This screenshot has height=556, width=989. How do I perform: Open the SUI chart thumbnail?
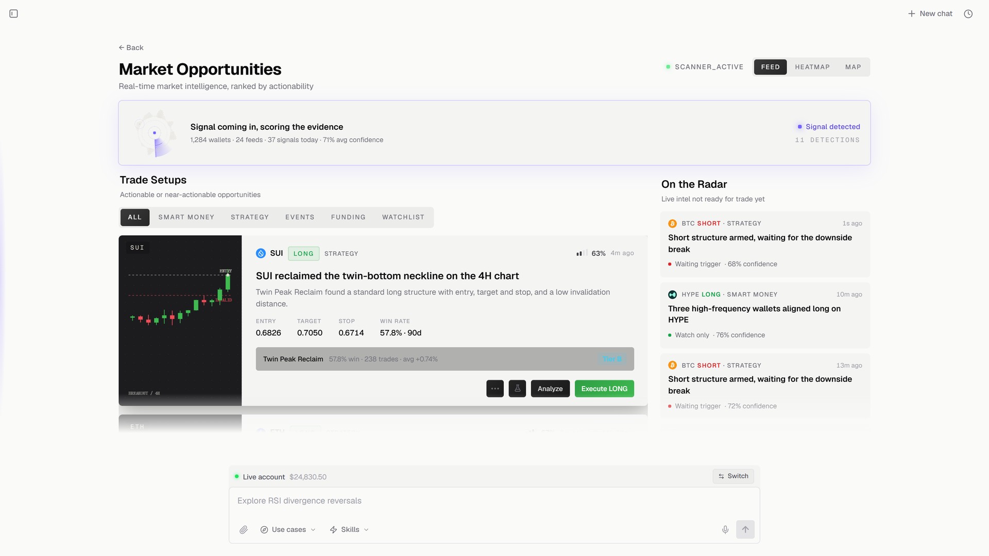[x=180, y=320]
